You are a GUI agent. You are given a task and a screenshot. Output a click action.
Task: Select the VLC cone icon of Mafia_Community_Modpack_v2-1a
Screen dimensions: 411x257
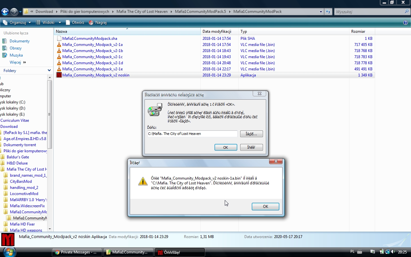click(x=59, y=45)
